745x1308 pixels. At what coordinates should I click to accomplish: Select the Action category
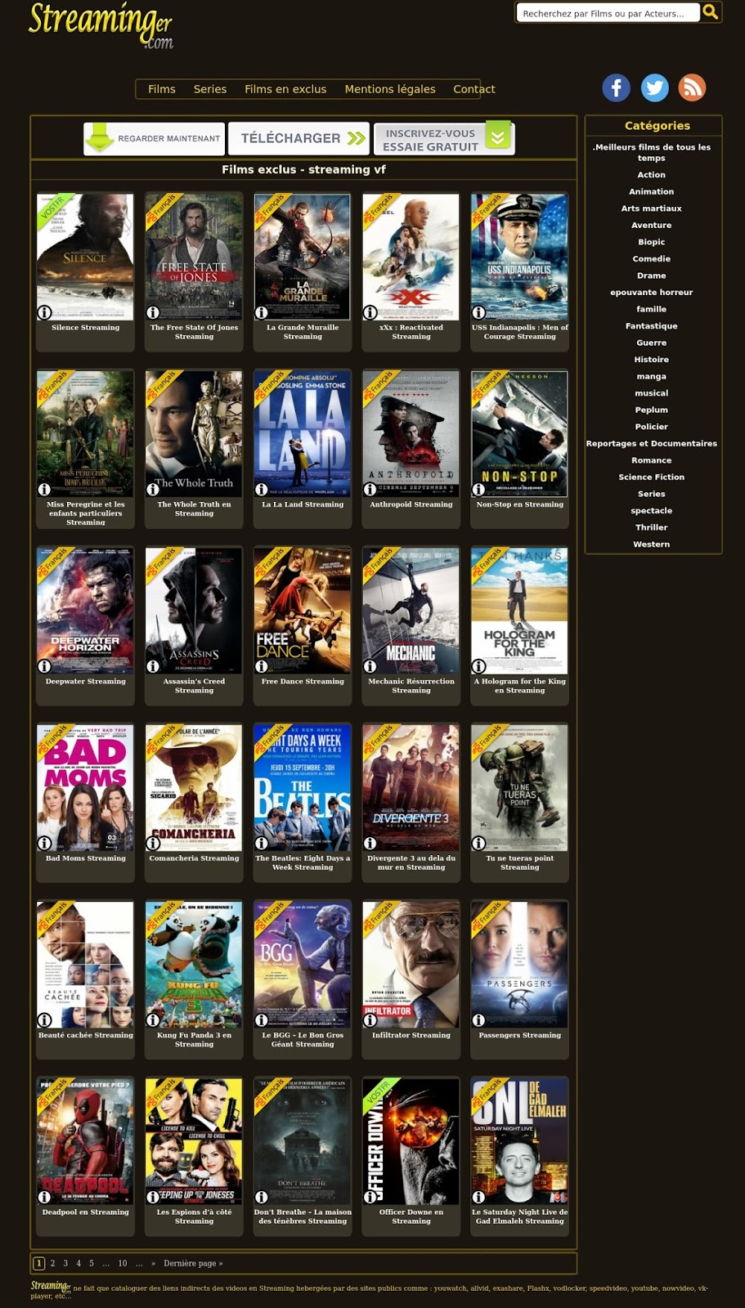pos(652,175)
